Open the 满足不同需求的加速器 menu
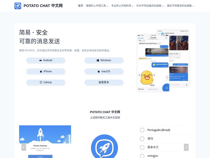The width and height of the screenshot is (210, 158). (x=179, y=6)
